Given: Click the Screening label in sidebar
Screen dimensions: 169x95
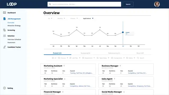Looking at the screenshot, I should click(11, 30).
